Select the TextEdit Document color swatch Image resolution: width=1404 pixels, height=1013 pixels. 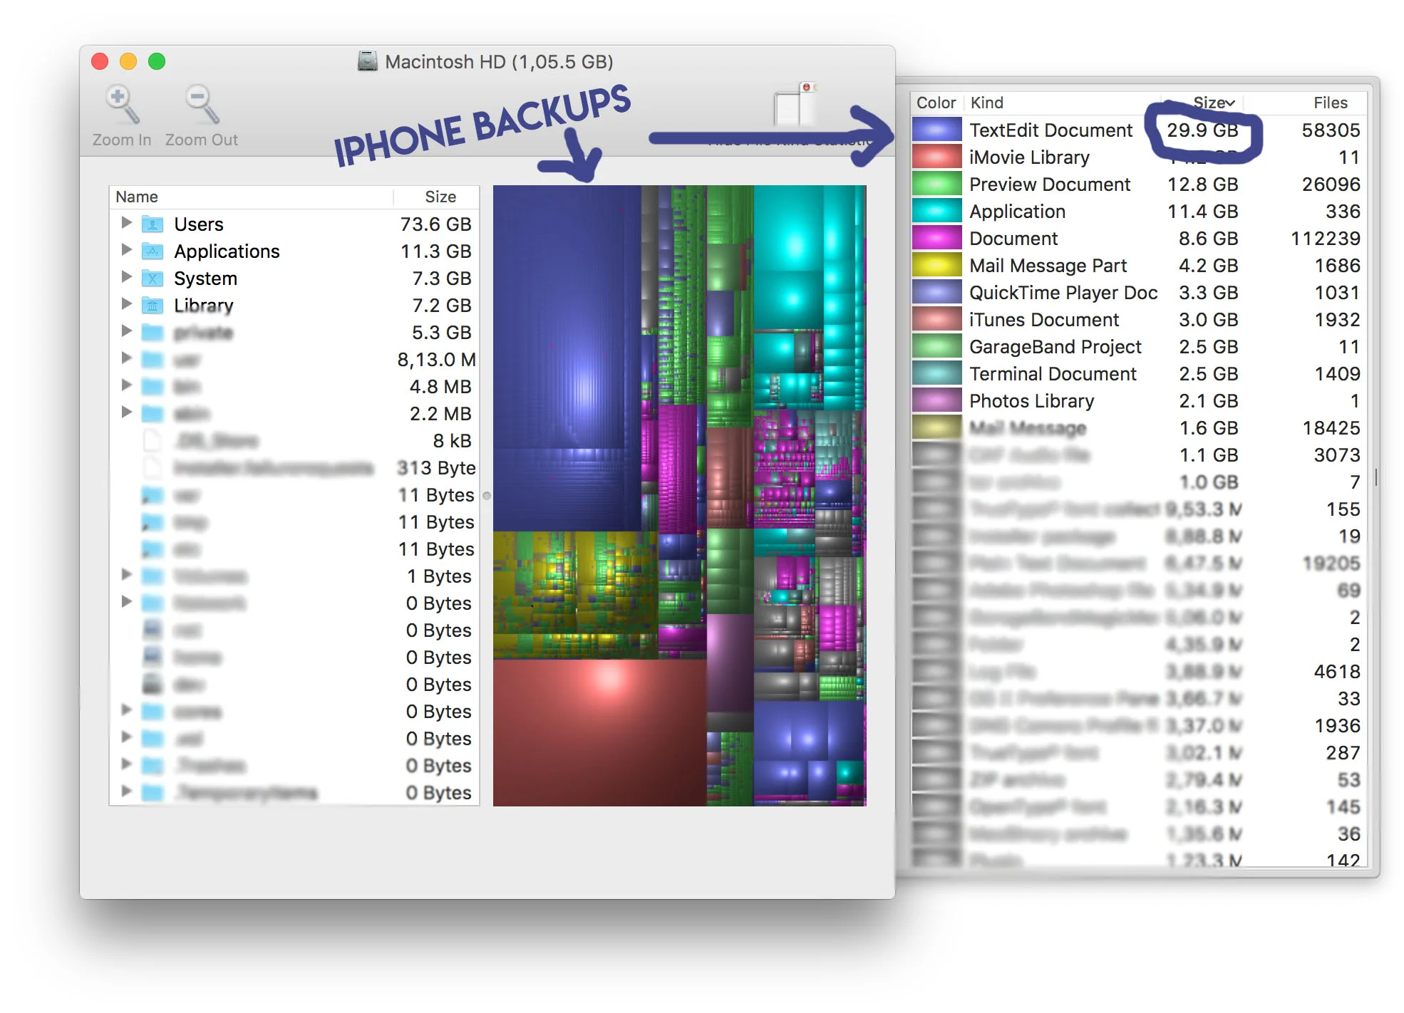point(936,130)
